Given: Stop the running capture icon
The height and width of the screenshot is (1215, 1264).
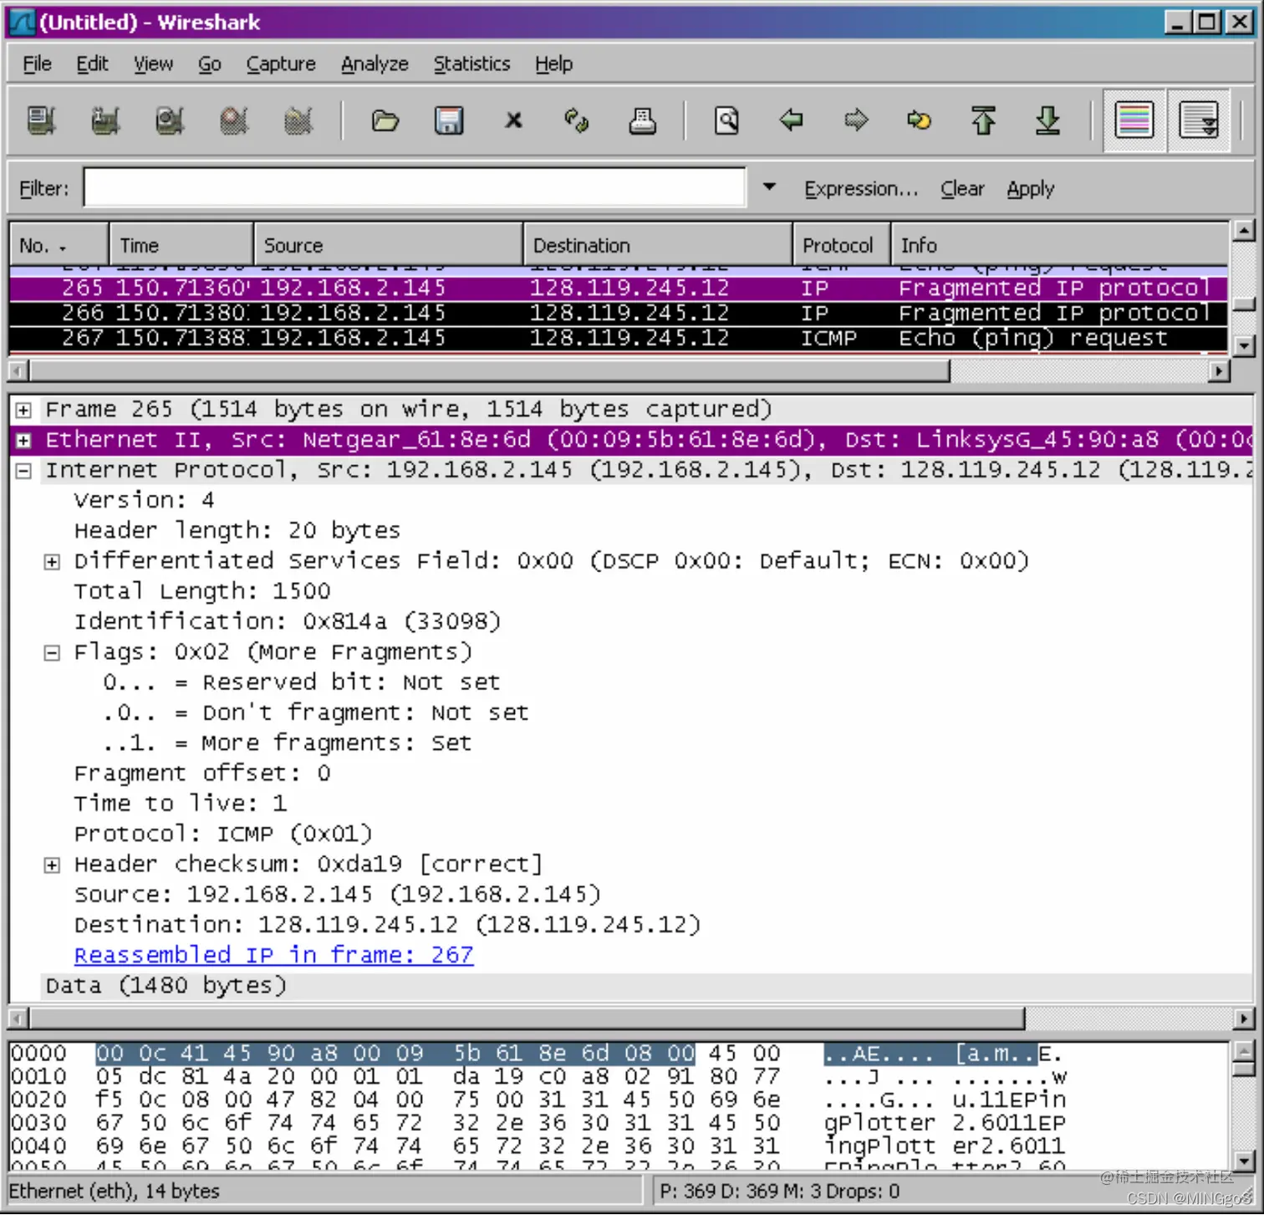Looking at the screenshot, I should pyautogui.click(x=234, y=121).
